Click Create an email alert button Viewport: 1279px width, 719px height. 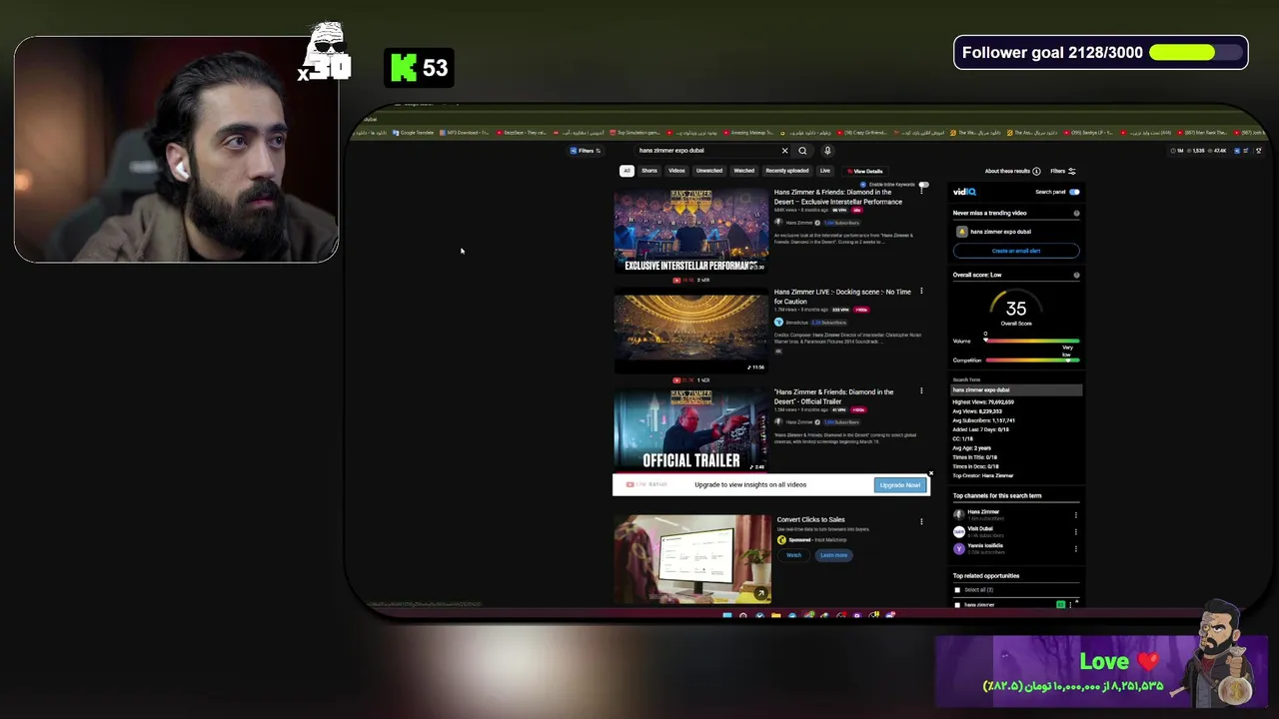(1016, 251)
